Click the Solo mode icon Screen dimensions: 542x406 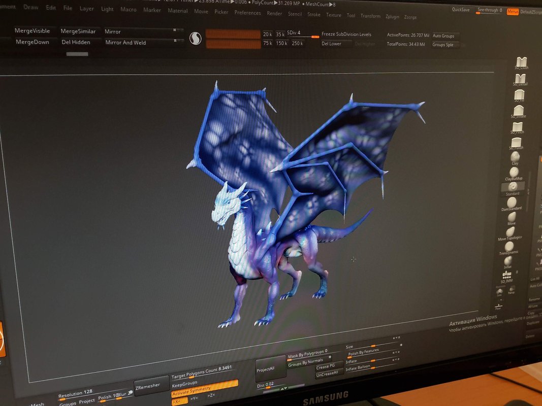tap(500, 292)
